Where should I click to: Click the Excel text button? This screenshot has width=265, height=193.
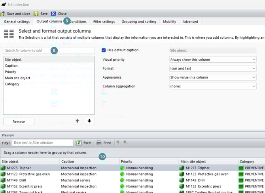(x=87, y=143)
